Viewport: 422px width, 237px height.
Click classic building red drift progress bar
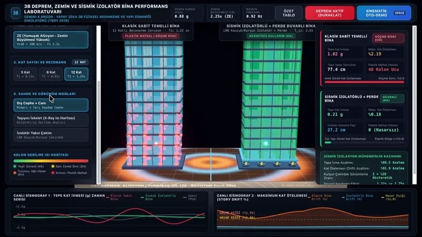pyautogui.click(x=365, y=82)
